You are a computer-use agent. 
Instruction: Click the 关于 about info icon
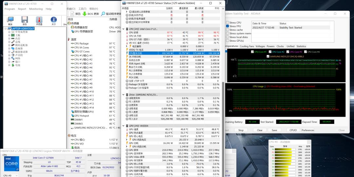coord(53,19)
